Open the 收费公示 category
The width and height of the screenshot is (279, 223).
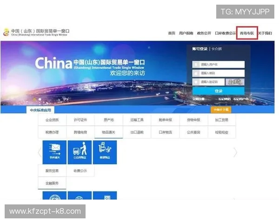(80, 171)
